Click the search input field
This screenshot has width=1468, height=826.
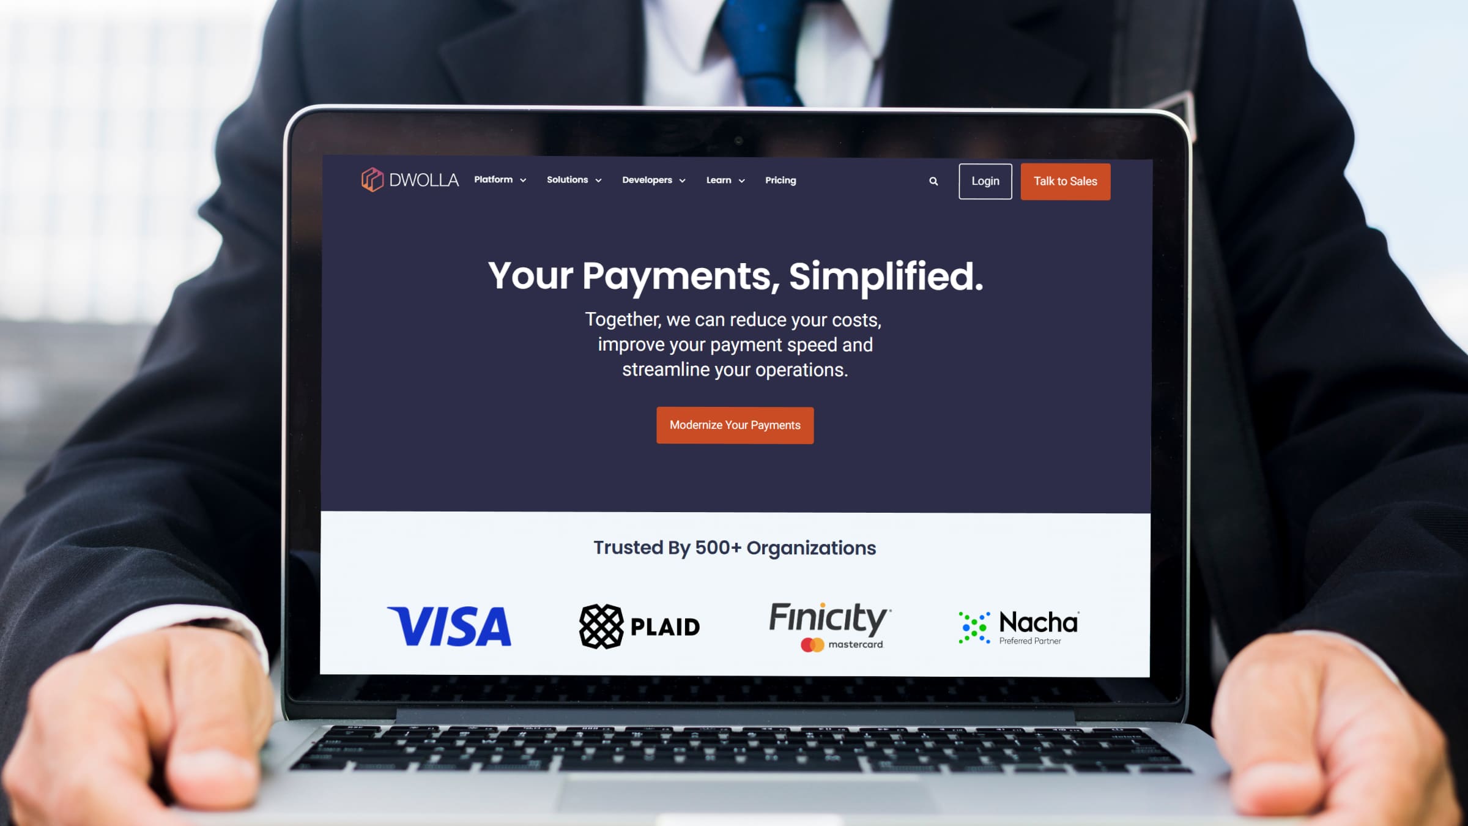pos(933,180)
